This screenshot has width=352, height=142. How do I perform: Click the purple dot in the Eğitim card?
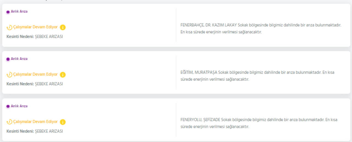click(8, 59)
